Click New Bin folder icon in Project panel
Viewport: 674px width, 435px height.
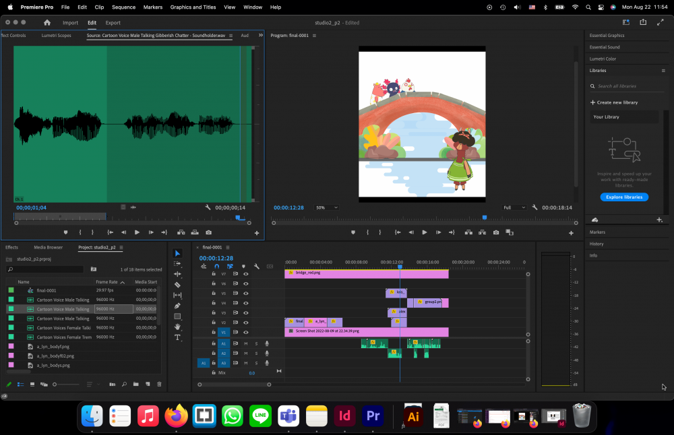point(136,384)
